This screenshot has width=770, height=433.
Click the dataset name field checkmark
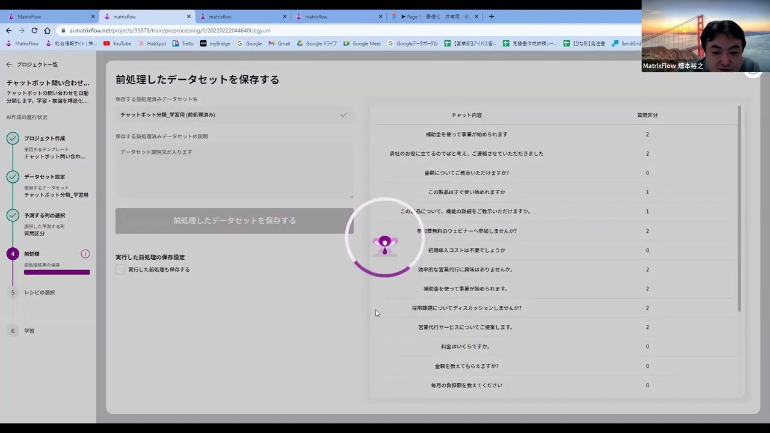click(343, 115)
